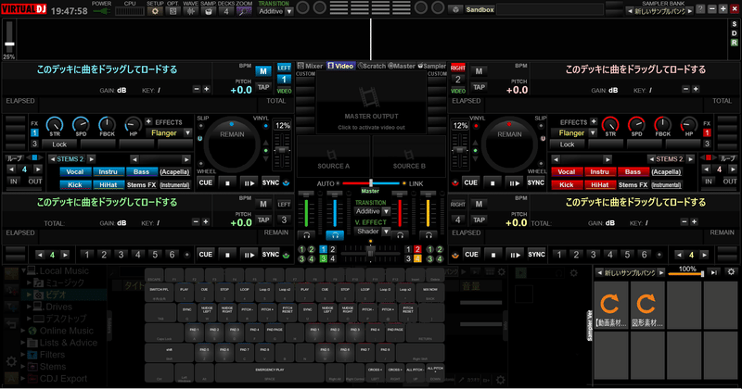Image resolution: width=742 pixels, height=389 pixels.
Task: Open sampler panel gear settings icon
Action: click(731, 271)
